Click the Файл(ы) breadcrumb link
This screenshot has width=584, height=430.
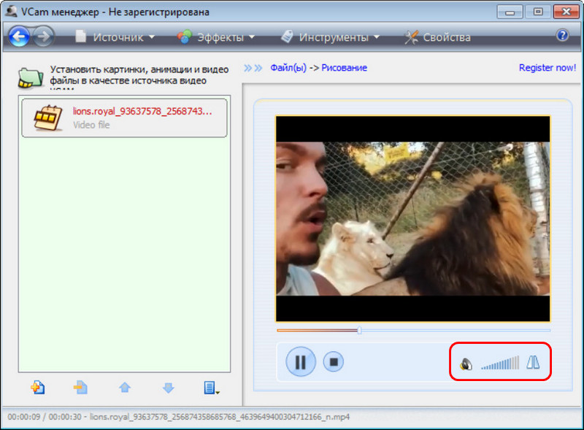pos(288,68)
